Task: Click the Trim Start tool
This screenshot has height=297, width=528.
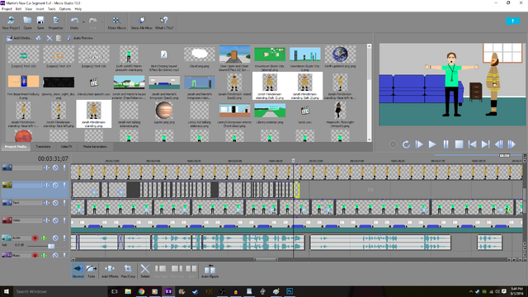Action: (161, 271)
